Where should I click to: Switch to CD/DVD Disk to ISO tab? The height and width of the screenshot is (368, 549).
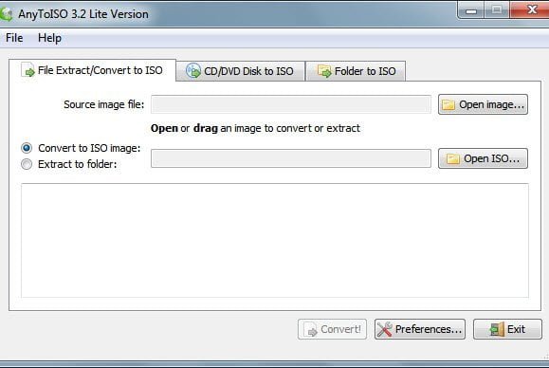[x=240, y=71]
